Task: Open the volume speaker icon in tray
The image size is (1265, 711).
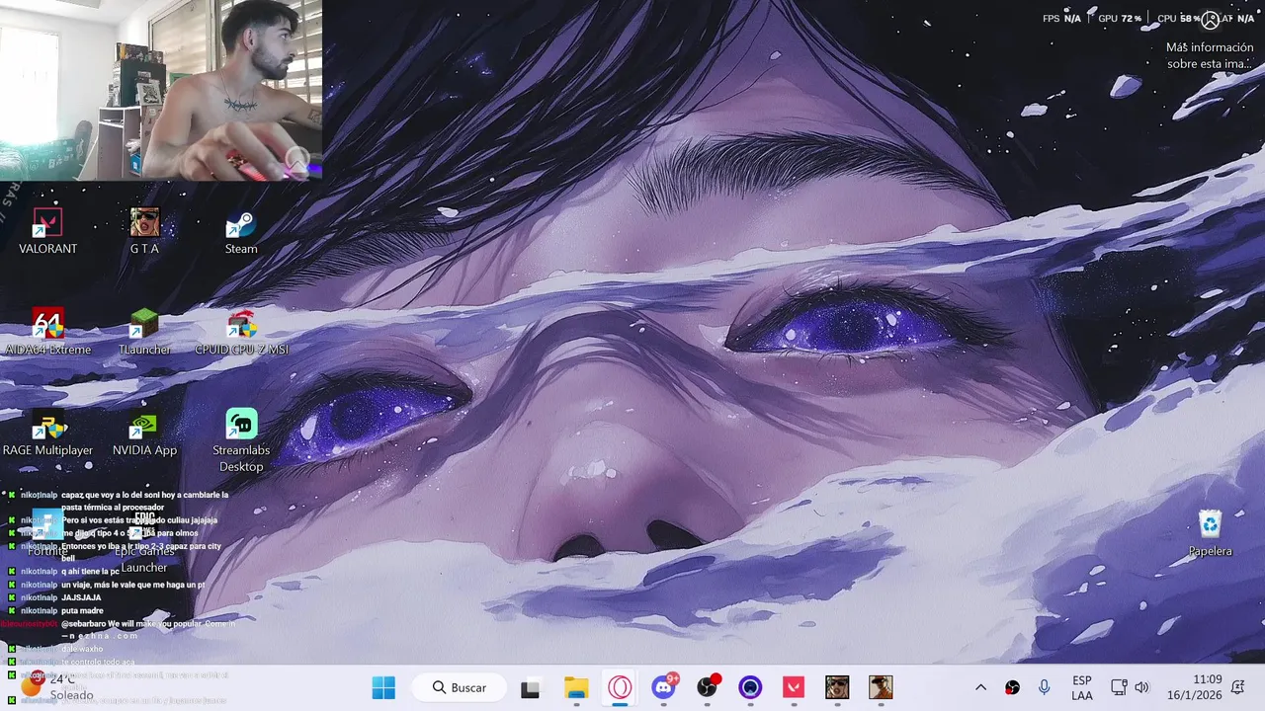Action: pyautogui.click(x=1142, y=687)
